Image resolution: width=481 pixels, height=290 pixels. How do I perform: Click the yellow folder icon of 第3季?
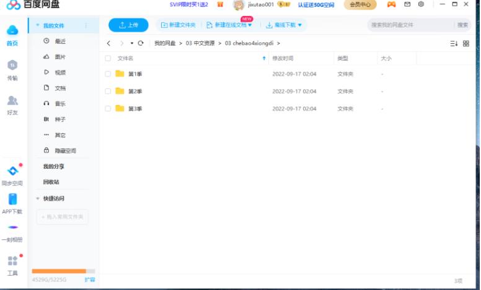click(x=120, y=108)
